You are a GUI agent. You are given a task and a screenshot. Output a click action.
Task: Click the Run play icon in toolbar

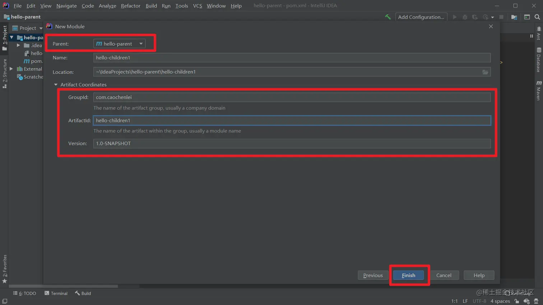click(x=455, y=17)
